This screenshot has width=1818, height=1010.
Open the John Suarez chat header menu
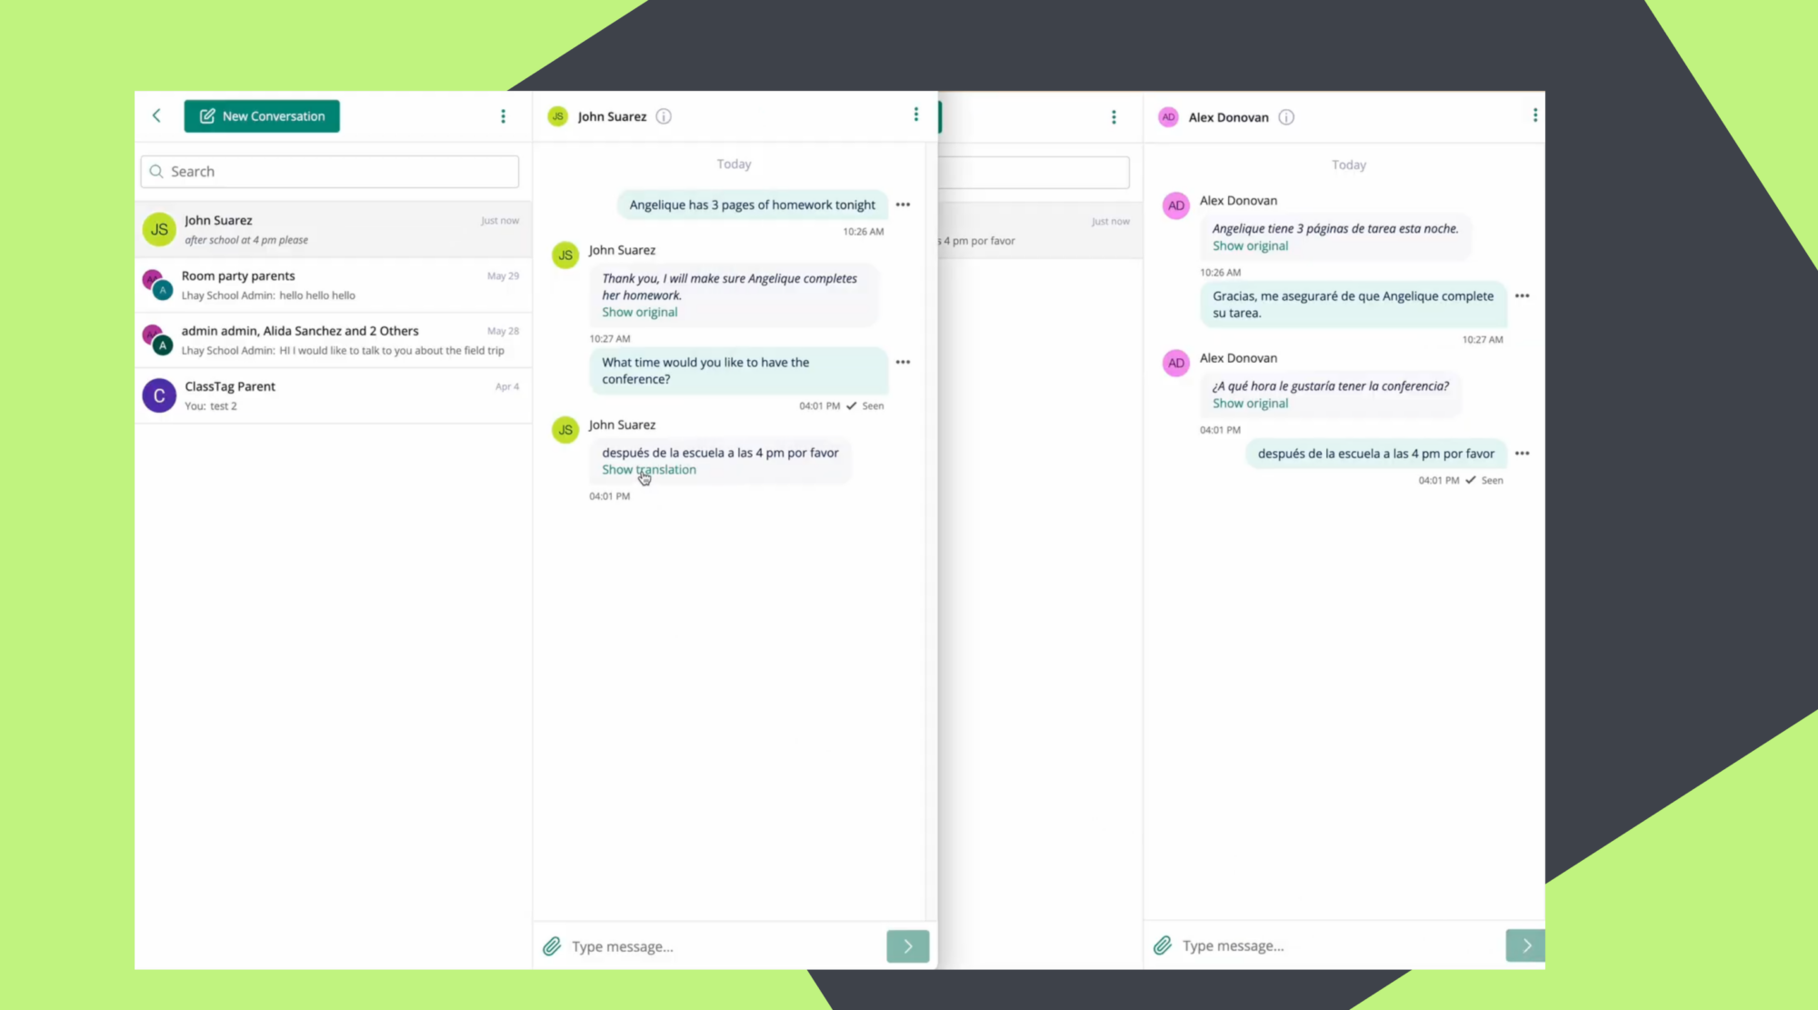point(916,115)
